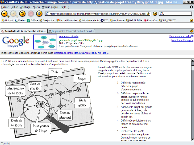Open the Air France bookmark
This screenshot has width=194, height=145.
coord(117,20)
